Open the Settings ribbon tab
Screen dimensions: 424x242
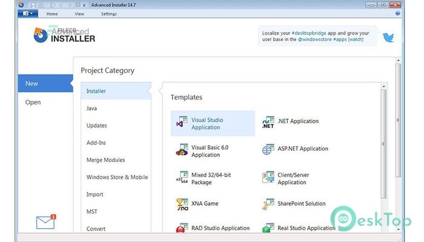click(108, 14)
